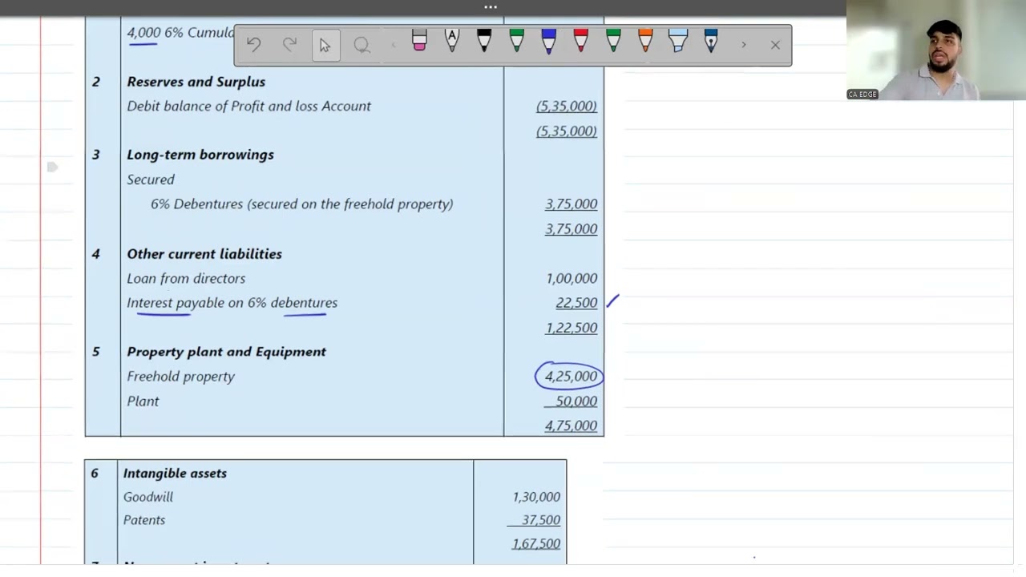This screenshot has height=577, width=1026.
Task: Select the orange pen
Action: (645, 41)
